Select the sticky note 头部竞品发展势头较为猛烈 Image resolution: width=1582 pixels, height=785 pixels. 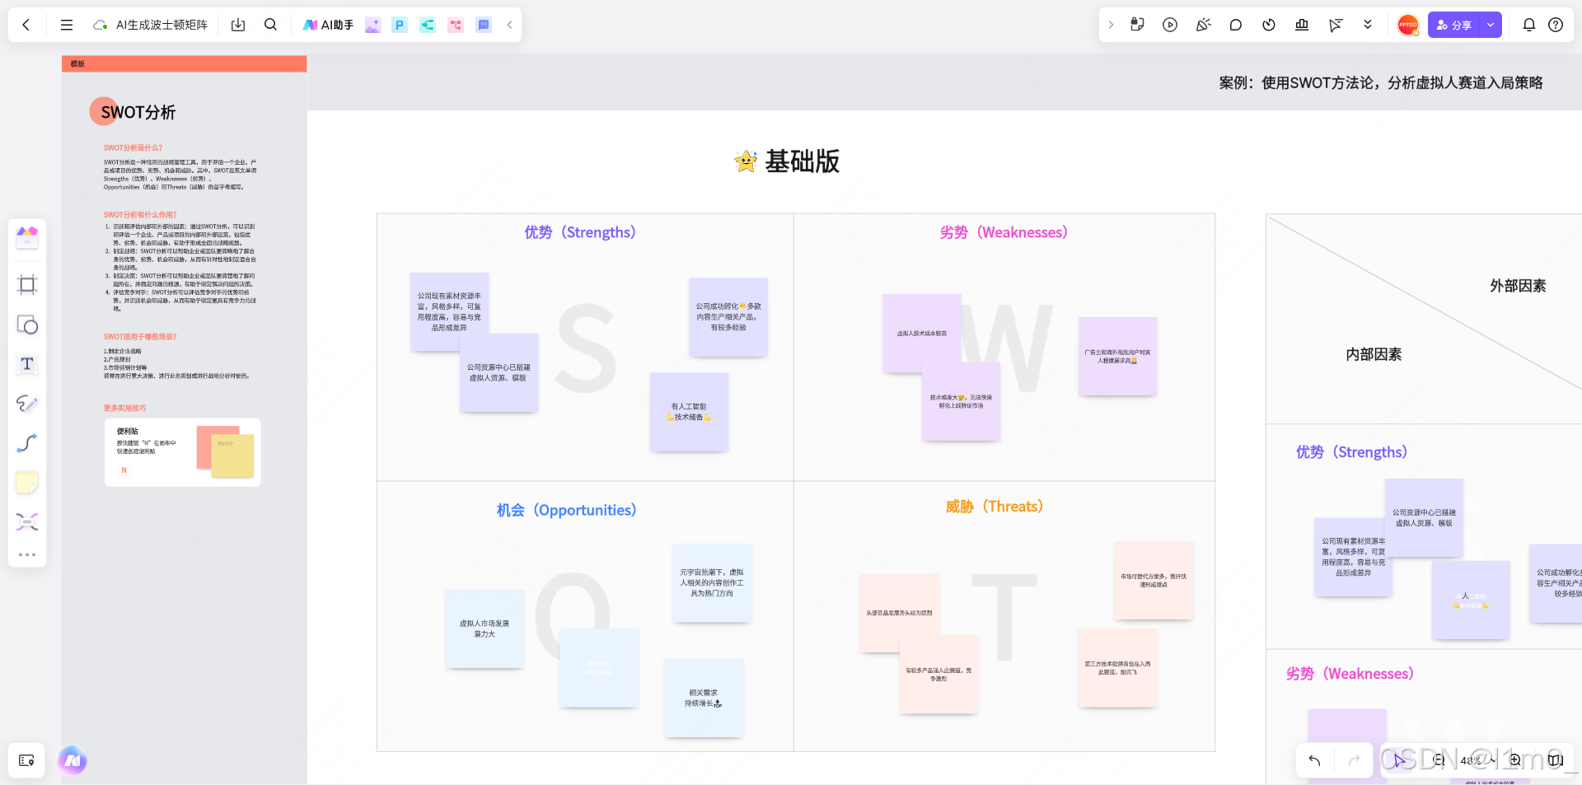click(x=899, y=613)
